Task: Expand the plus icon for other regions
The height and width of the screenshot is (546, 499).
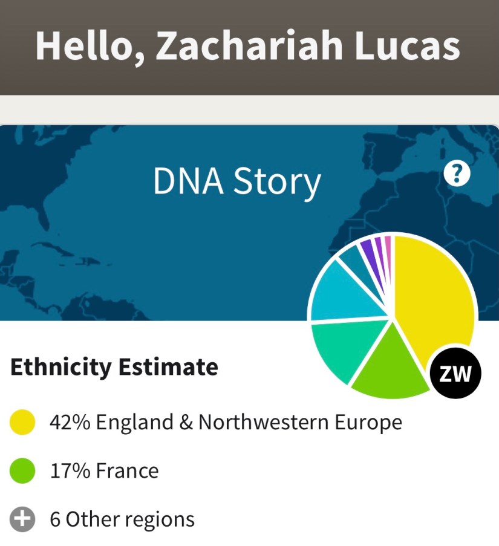Action: [22, 519]
